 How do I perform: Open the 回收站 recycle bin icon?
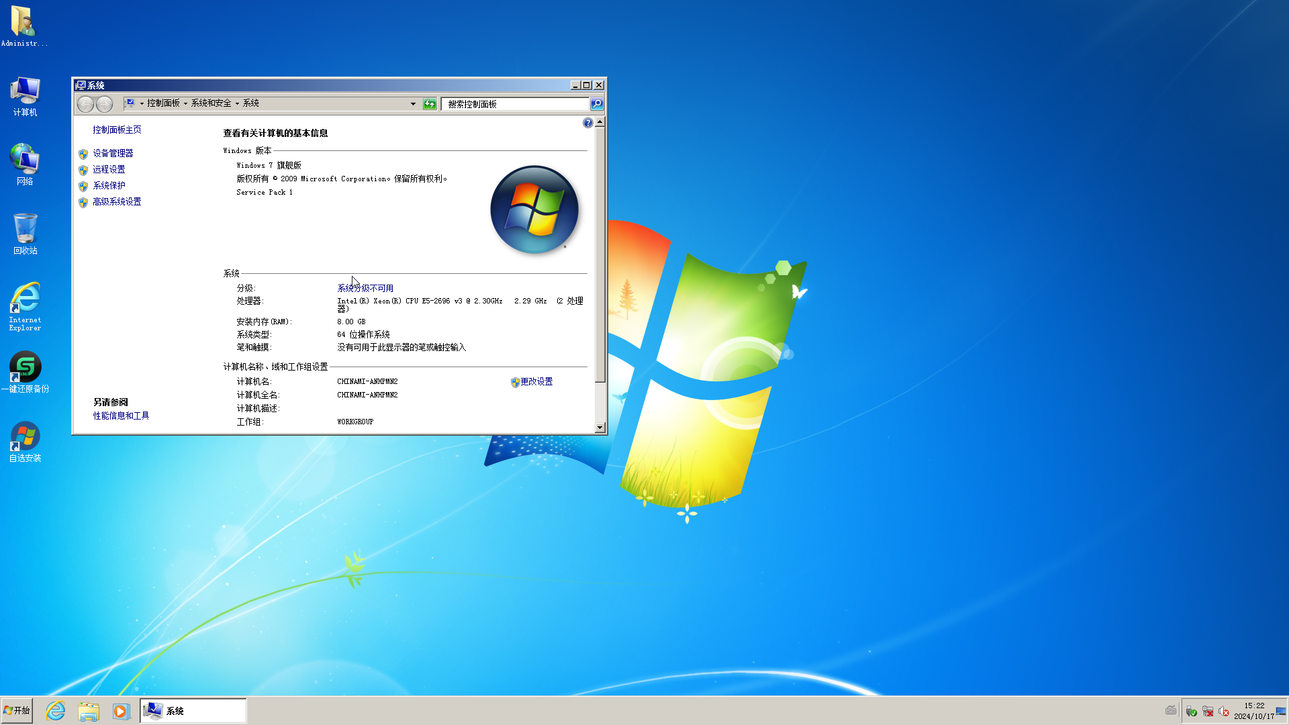(25, 234)
